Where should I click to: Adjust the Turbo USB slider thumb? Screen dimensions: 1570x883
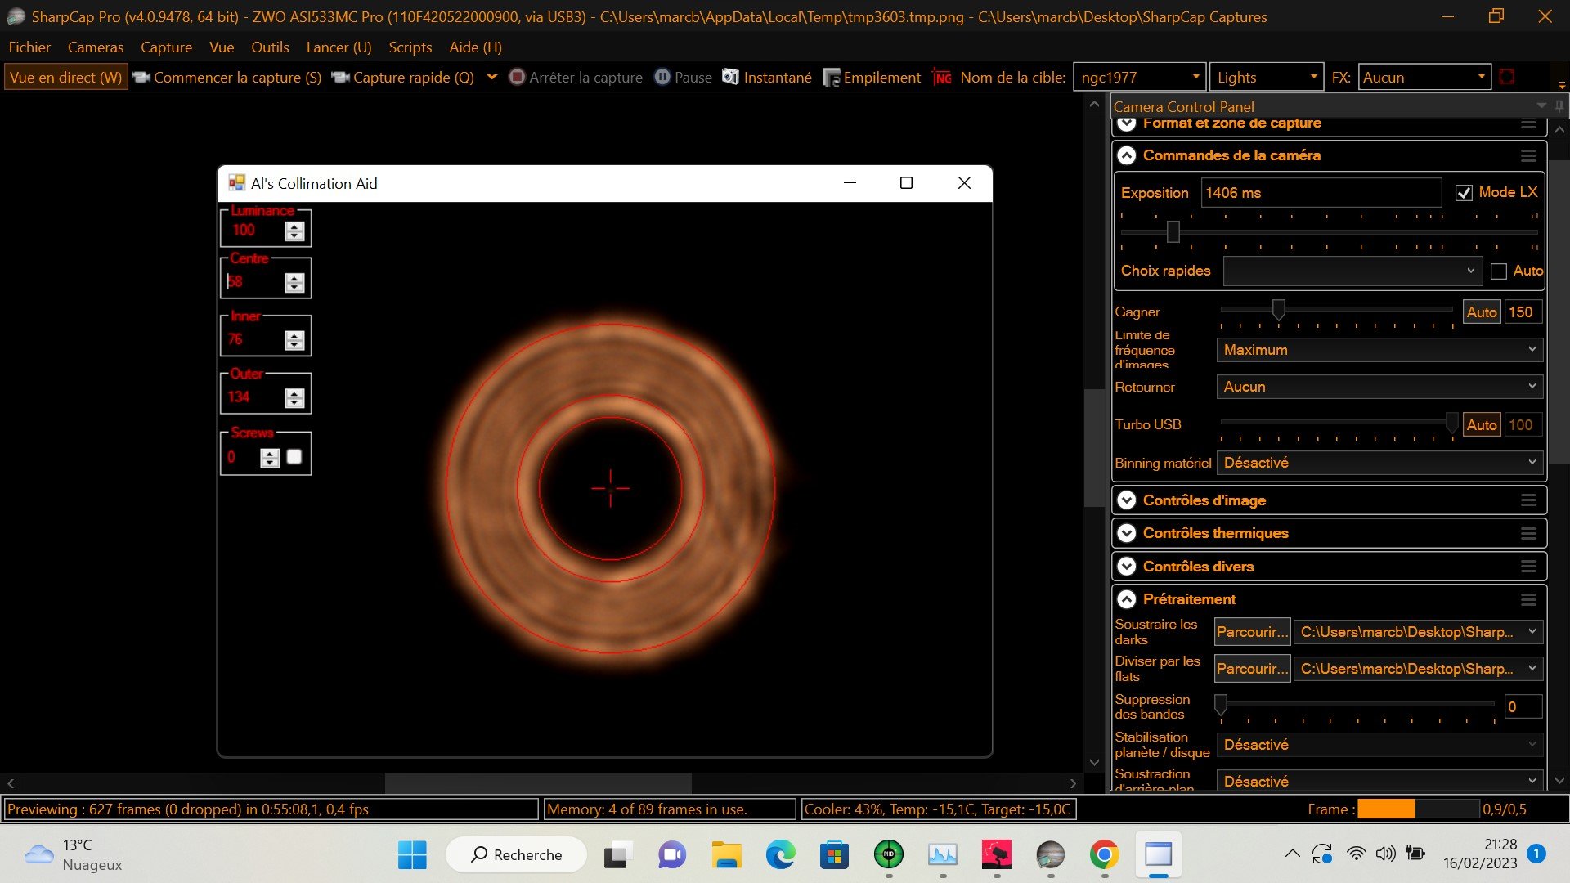point(1451,423)
